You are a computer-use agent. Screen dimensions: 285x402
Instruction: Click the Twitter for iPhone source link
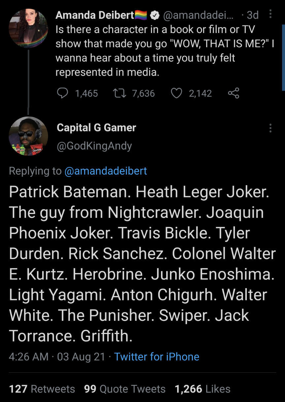click(157, 357)
